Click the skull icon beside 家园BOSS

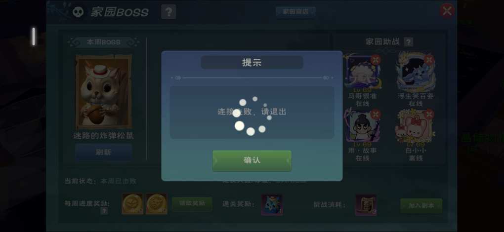[x=78, y=12]
